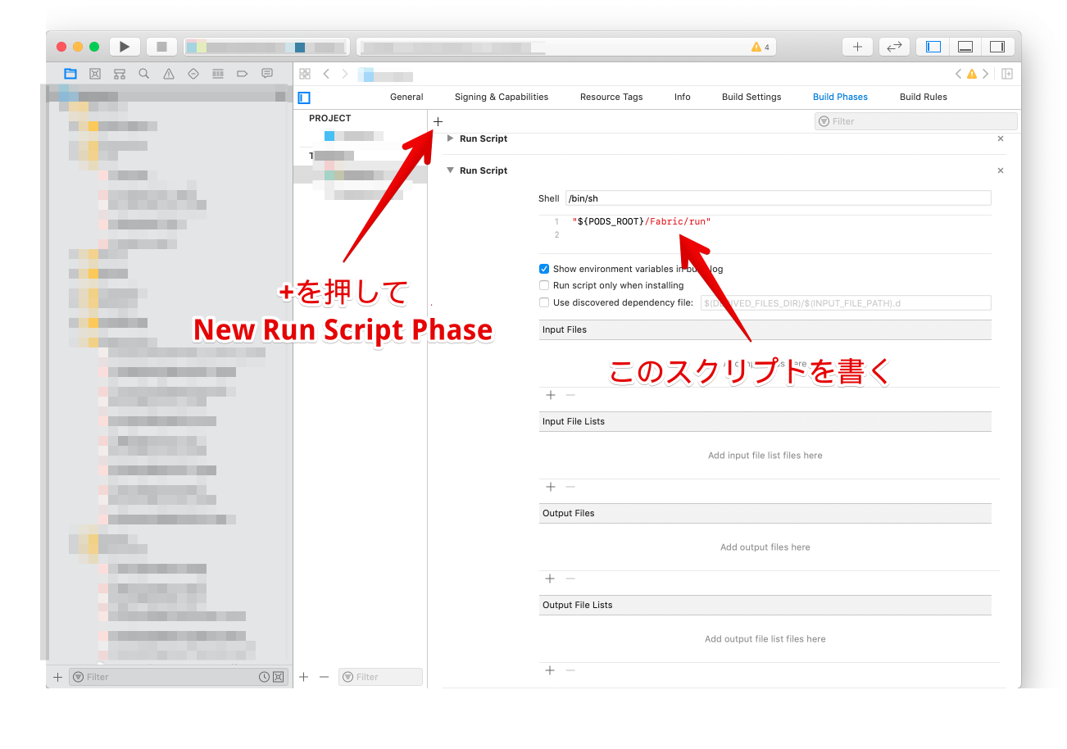Open the recent files clock icon in filter bar
This screenshot has height=749, width=1067.
263,676
